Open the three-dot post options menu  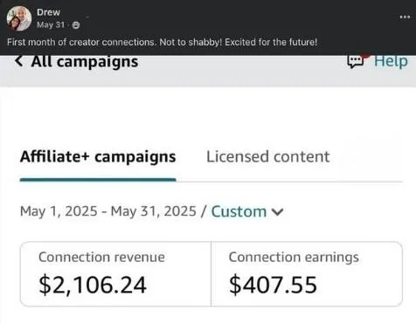click(405, 17)
